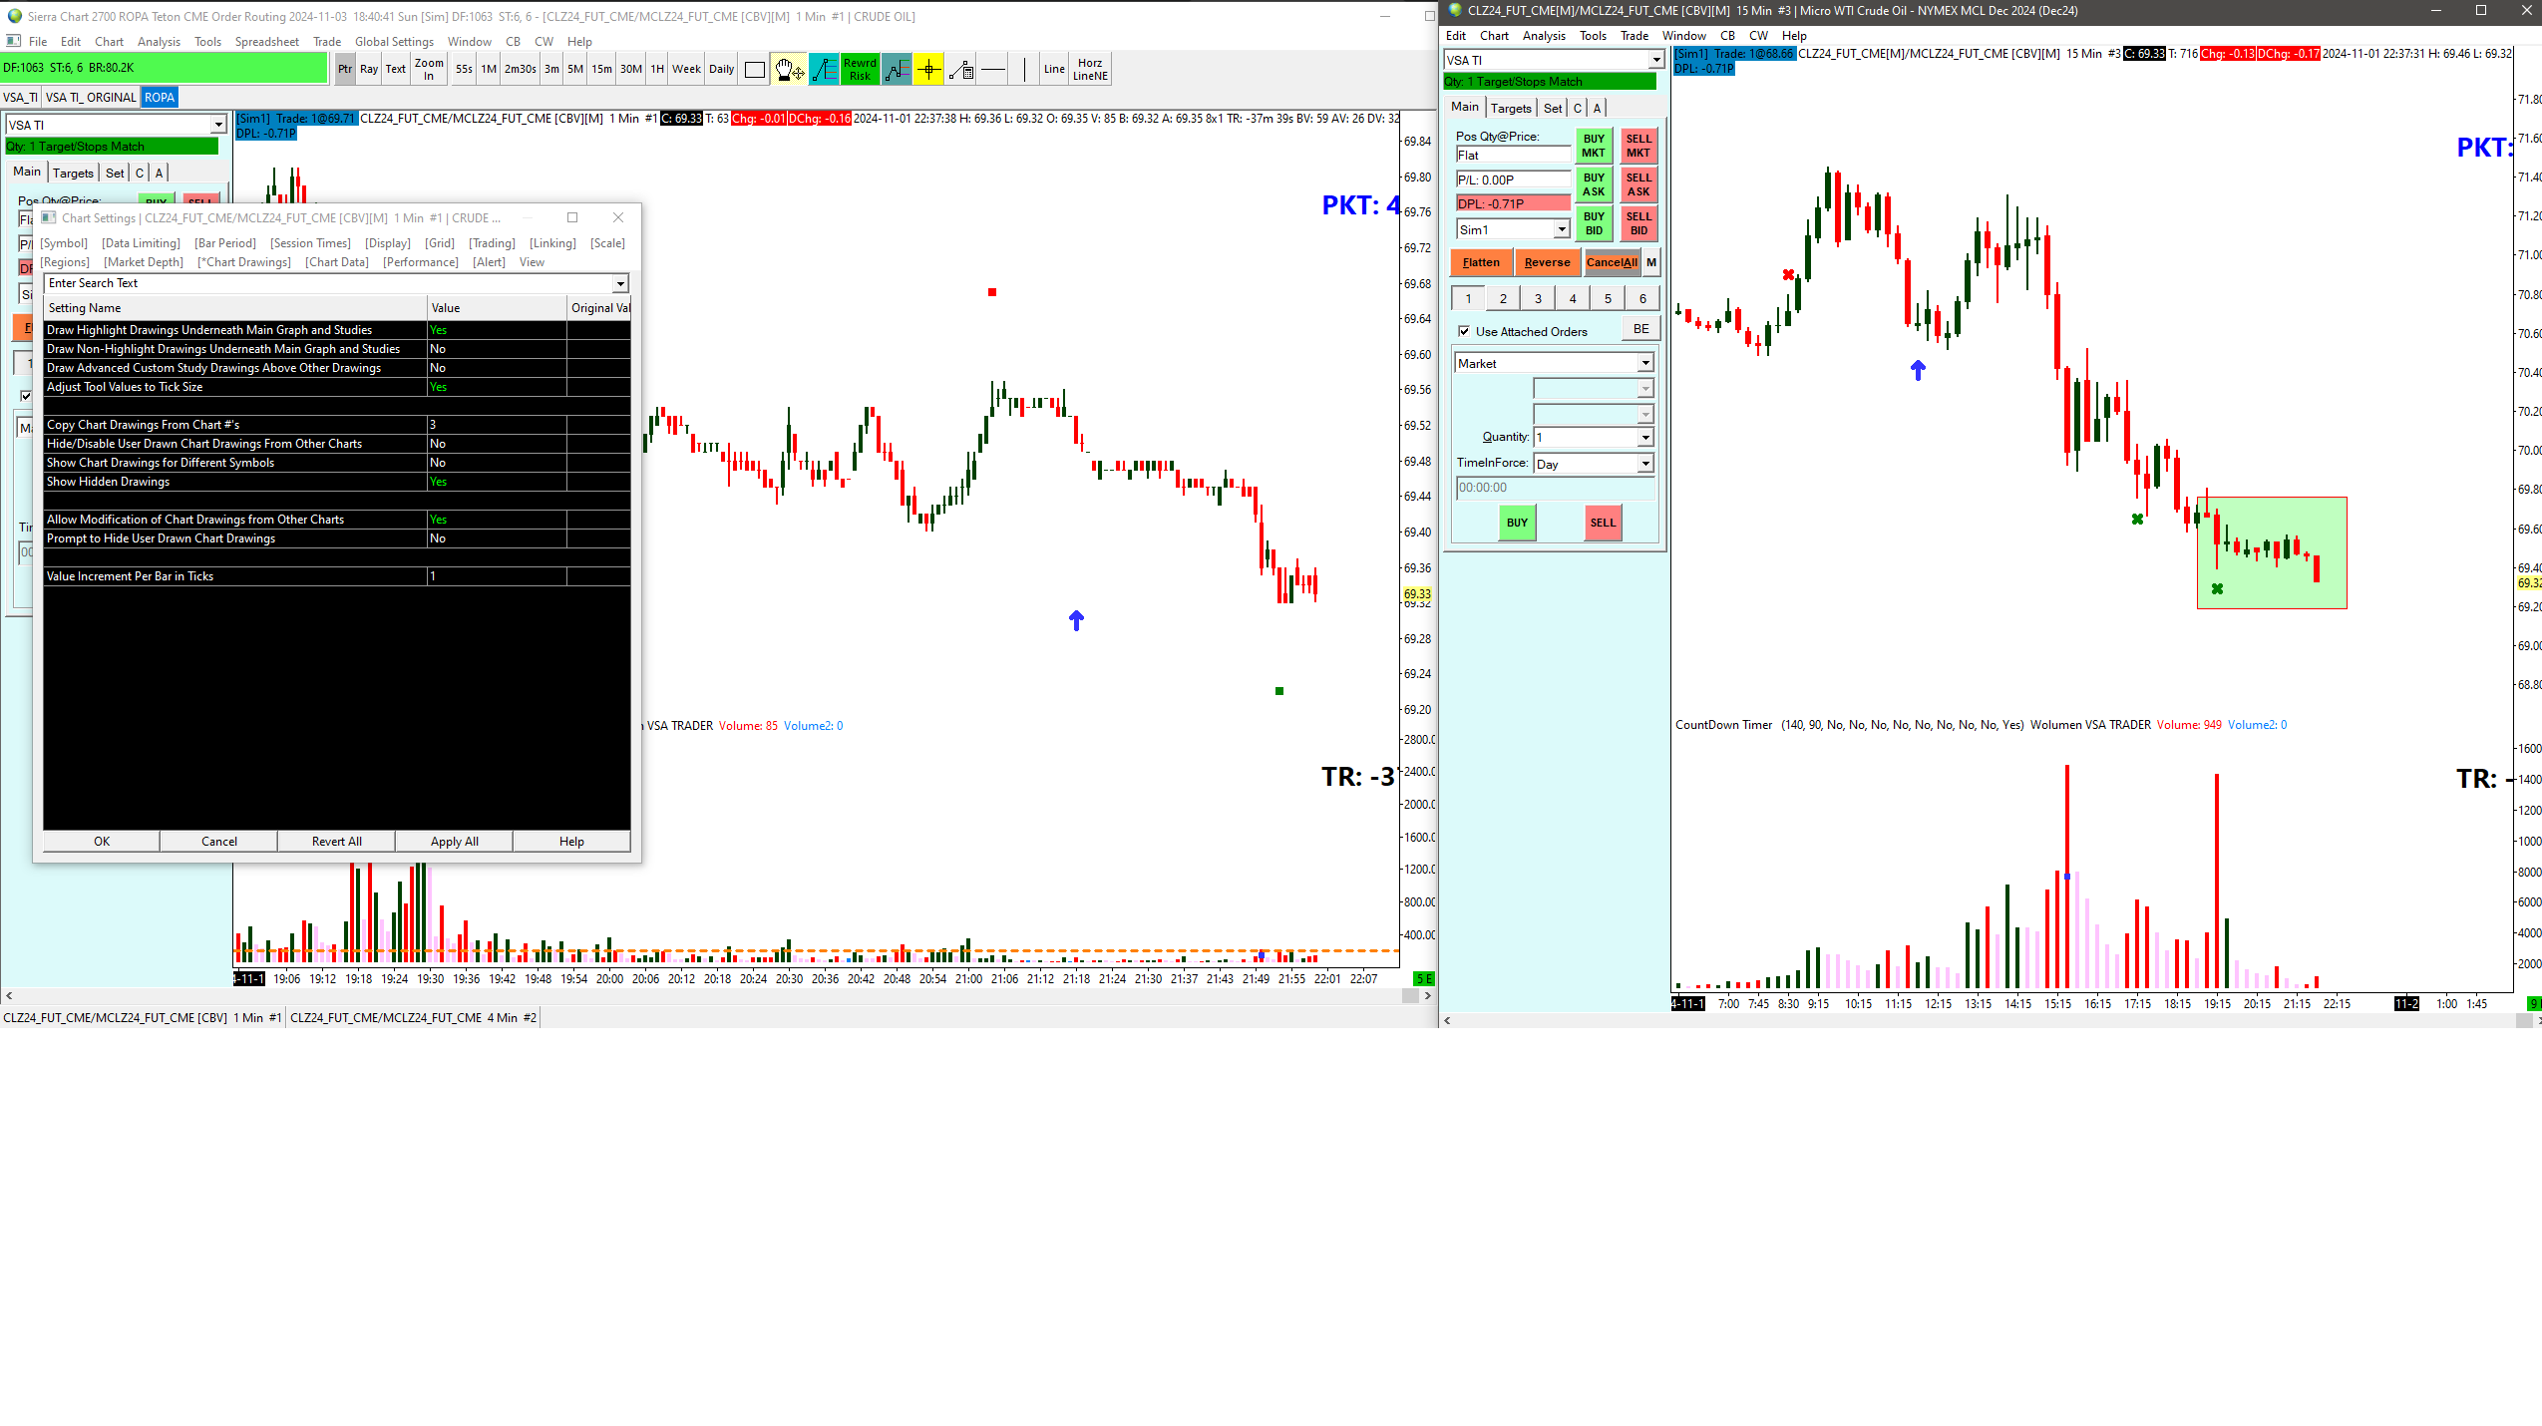Click the red DPL -0.71P field
This screenshot has height=1426, width=2542.
coord(1512,203)
